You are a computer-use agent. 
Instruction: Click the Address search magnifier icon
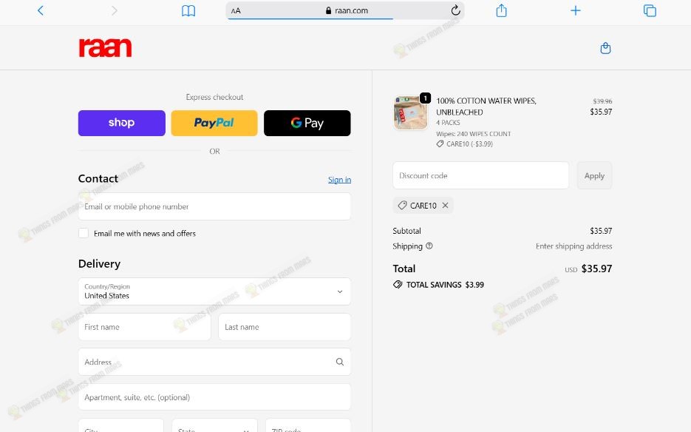[x=340, y=362]
